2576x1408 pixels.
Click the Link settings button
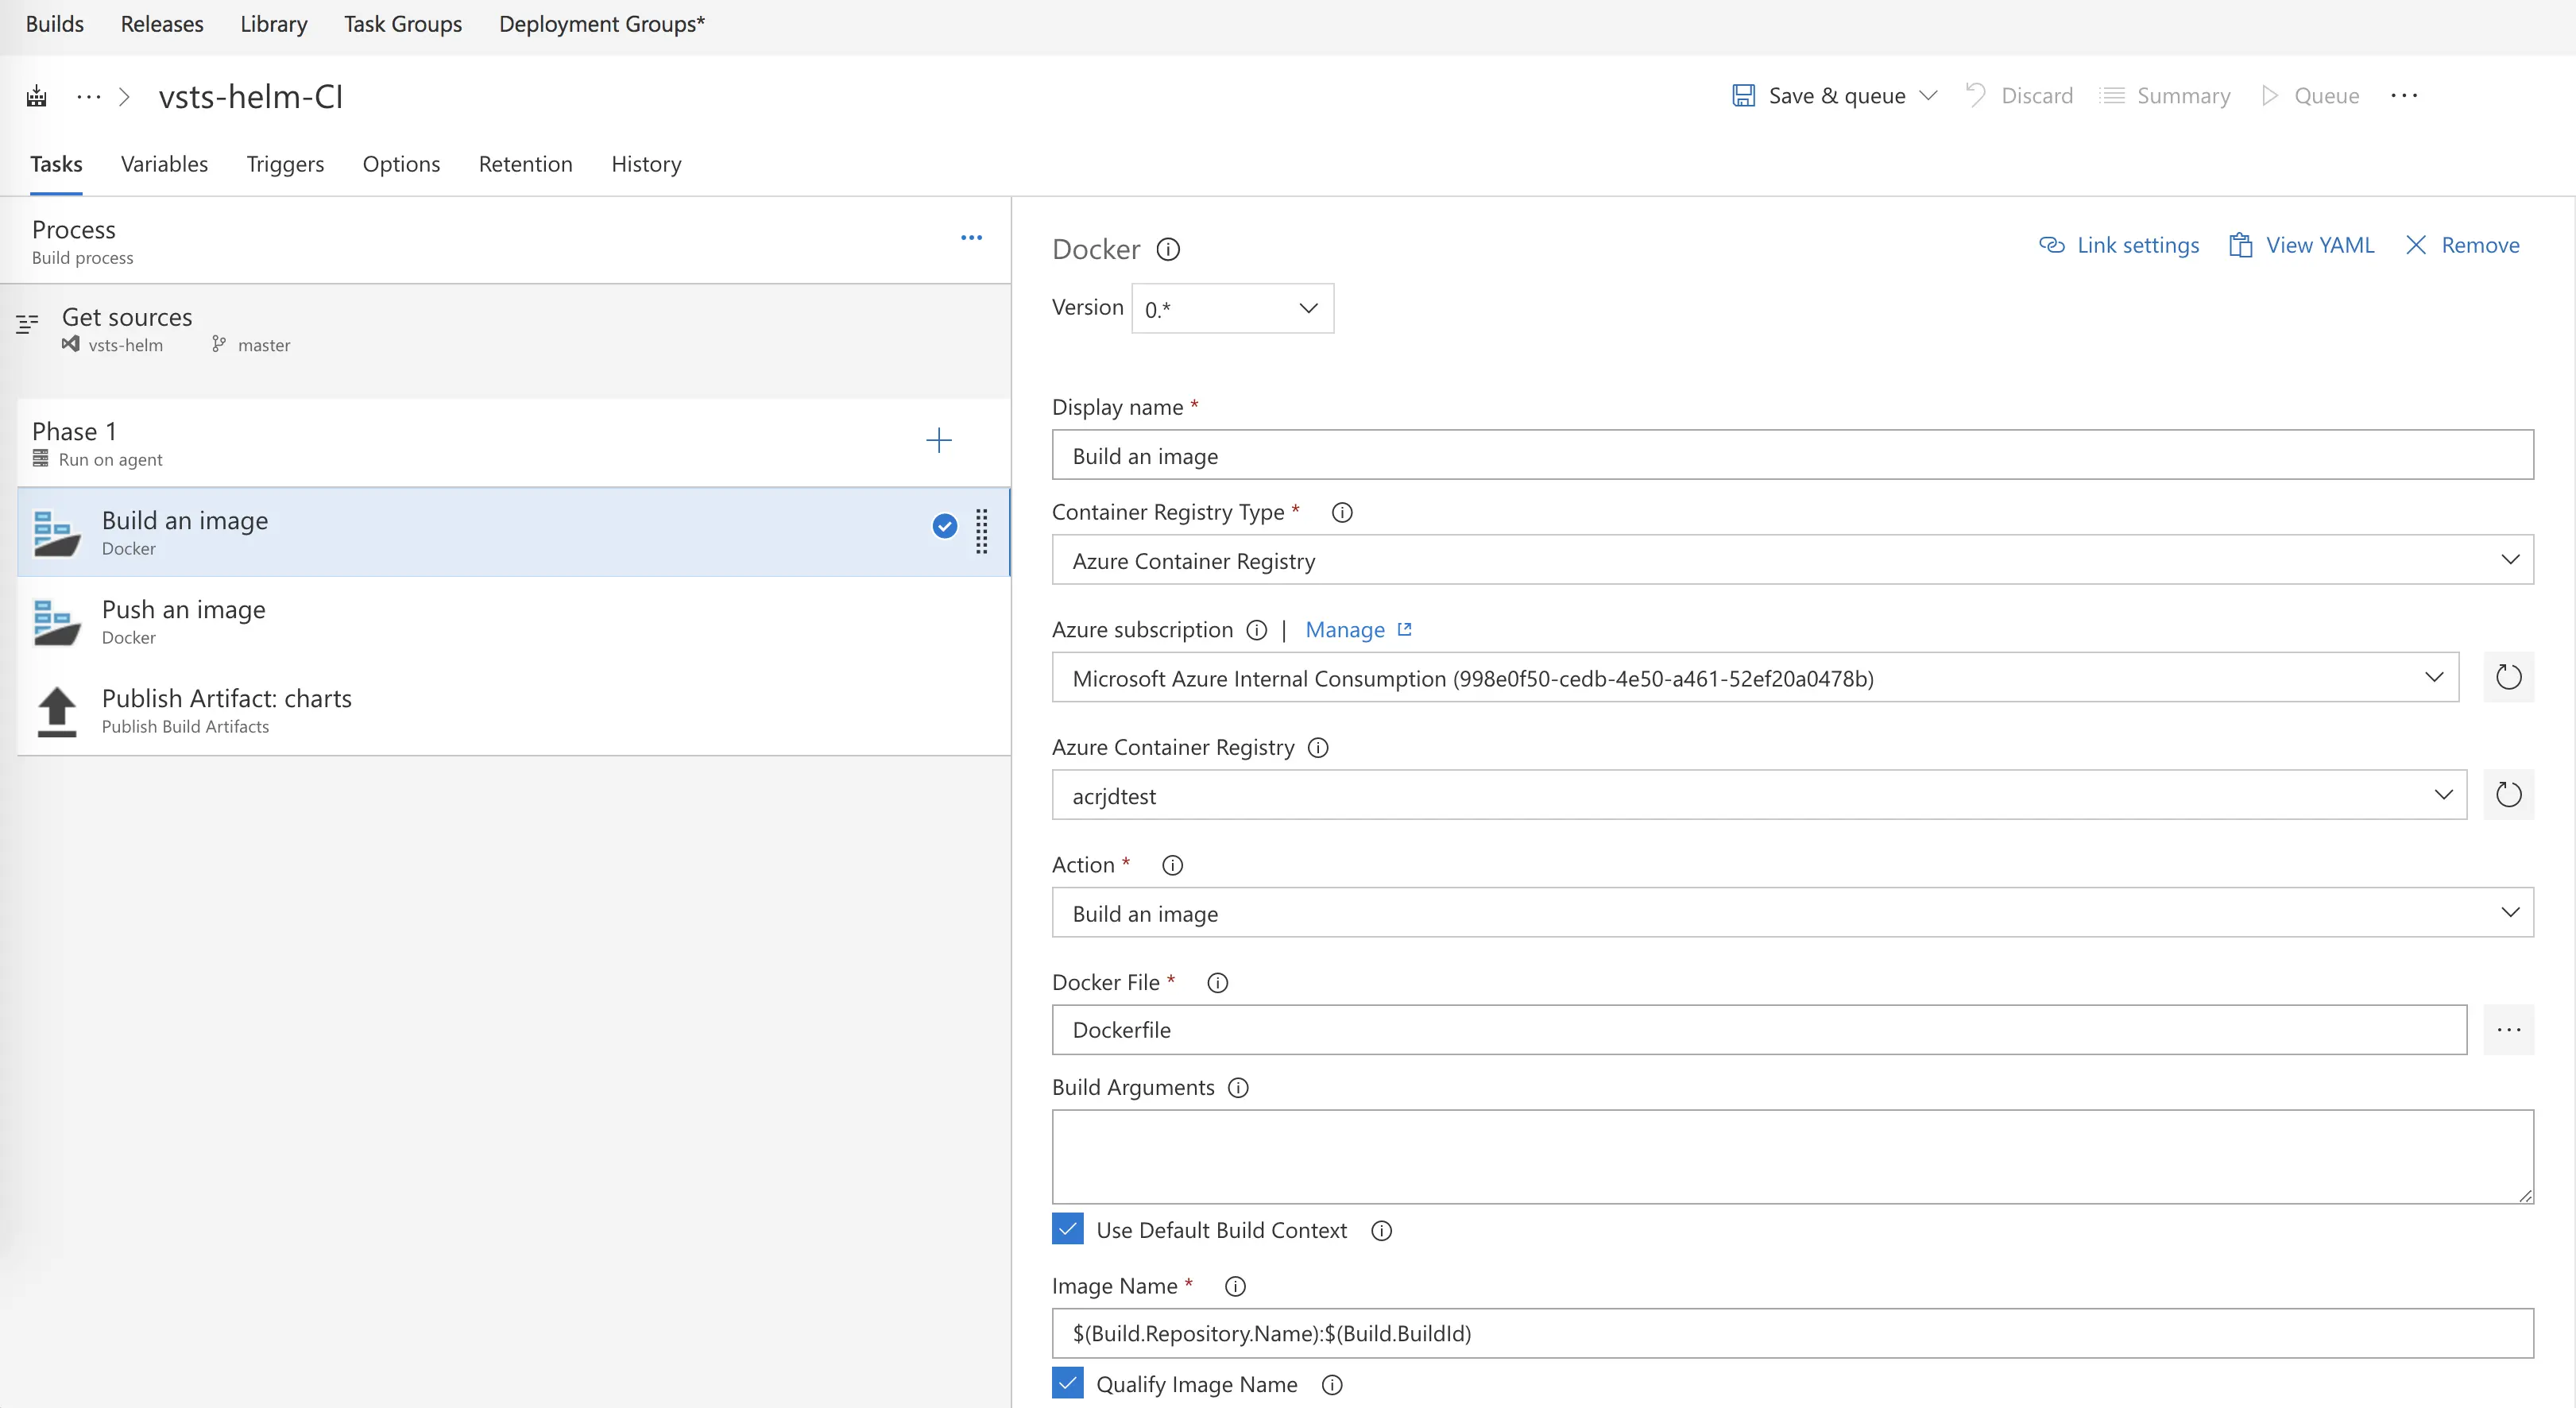point(2119,245)
